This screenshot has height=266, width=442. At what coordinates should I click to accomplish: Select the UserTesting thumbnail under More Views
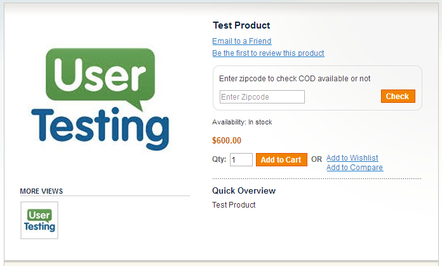pos(39,220)
